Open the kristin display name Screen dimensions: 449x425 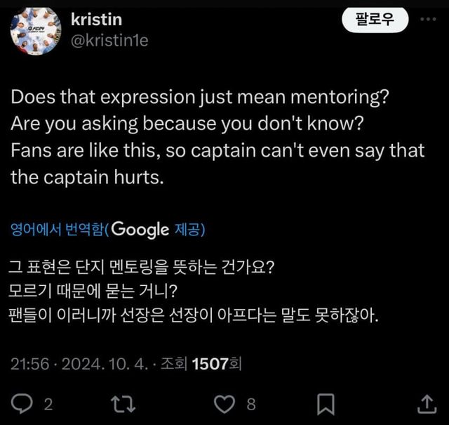pyautogui.click(x=96, y=19)
